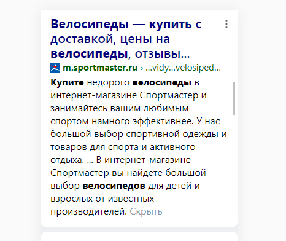Click the snippet text 'Купите недорого велосипеды в'
The image size is (286, 241).
pos(125,82)
